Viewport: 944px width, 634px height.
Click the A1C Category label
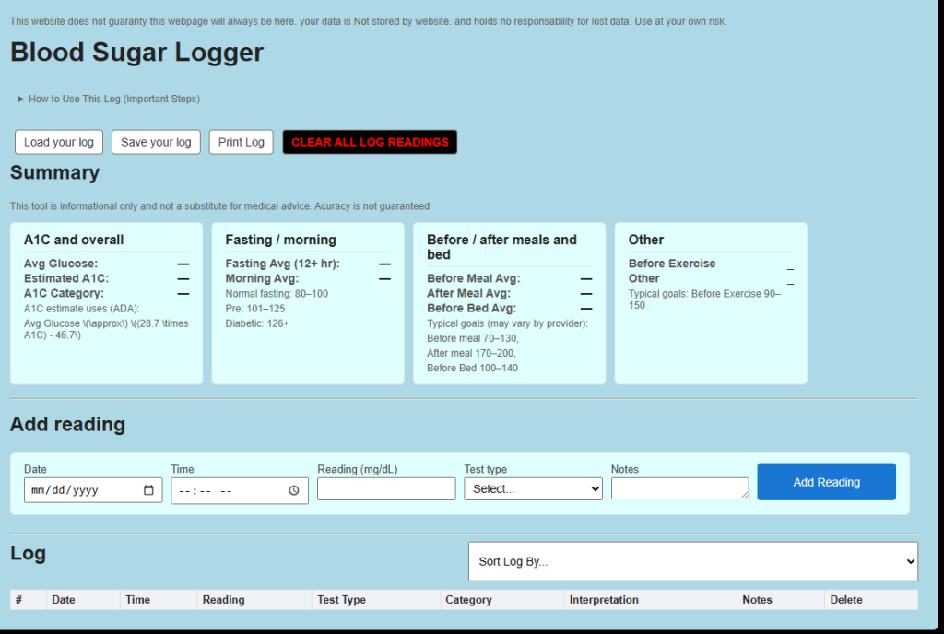(x=64, y=294)
